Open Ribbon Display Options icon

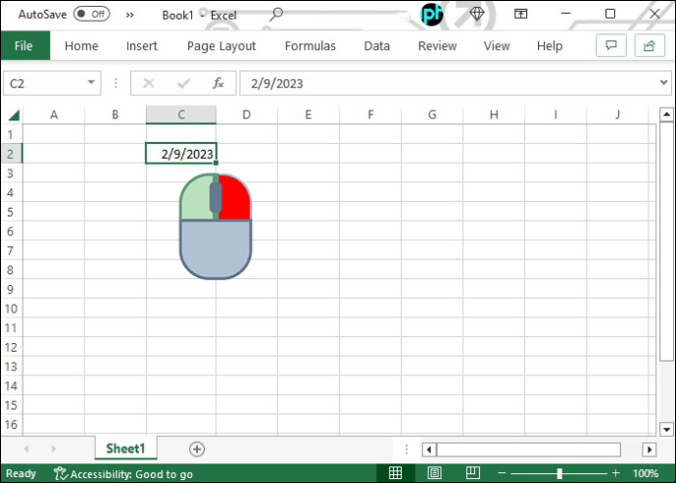(521, 14)
